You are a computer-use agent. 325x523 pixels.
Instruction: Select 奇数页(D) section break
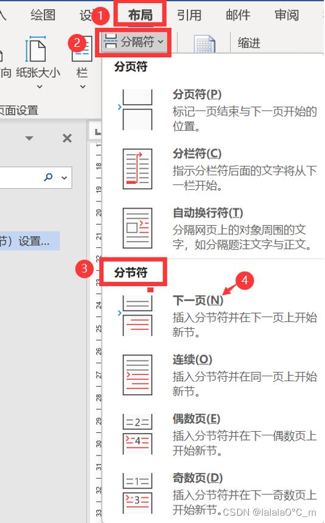point(214,494)
